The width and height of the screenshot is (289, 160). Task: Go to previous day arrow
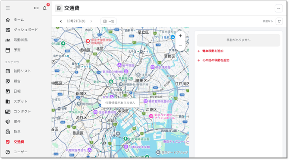click(x=61, y=21)
